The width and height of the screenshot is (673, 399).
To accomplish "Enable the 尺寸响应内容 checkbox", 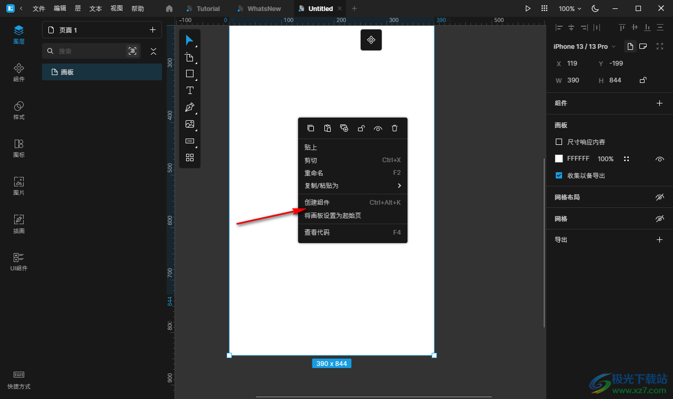I will pyautogui.click(x=559, y=142).
